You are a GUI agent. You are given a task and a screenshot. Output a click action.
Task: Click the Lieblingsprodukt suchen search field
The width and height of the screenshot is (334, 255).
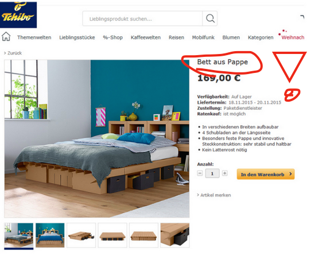click(142, 18)
